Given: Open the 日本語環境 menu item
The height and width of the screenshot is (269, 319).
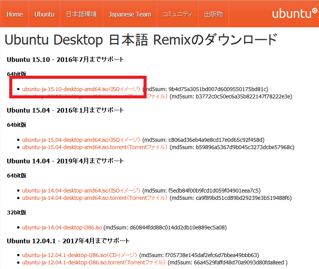Looking at the screenshot, I should click(x=82, y=14).
